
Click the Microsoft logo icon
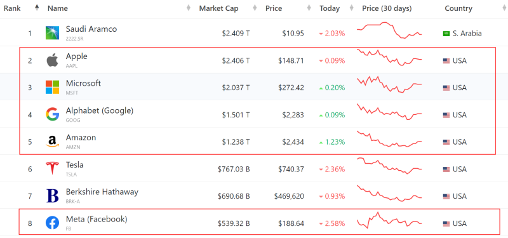pos(53,88)
